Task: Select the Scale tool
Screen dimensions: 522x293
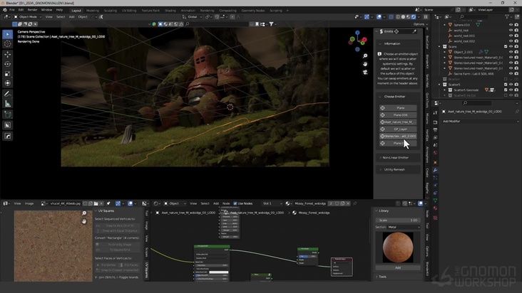Action: pos(8,74)
